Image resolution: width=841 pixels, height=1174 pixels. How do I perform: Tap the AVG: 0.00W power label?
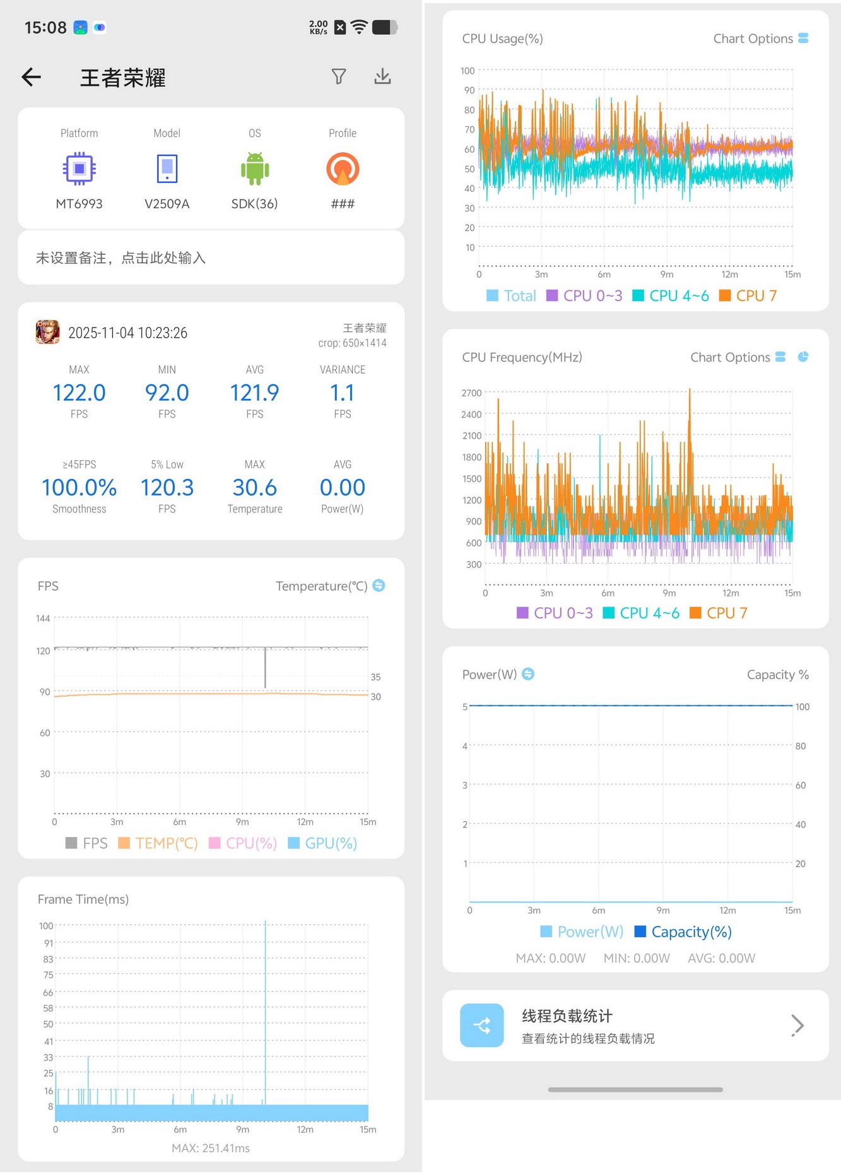click(x=721, y=958)
